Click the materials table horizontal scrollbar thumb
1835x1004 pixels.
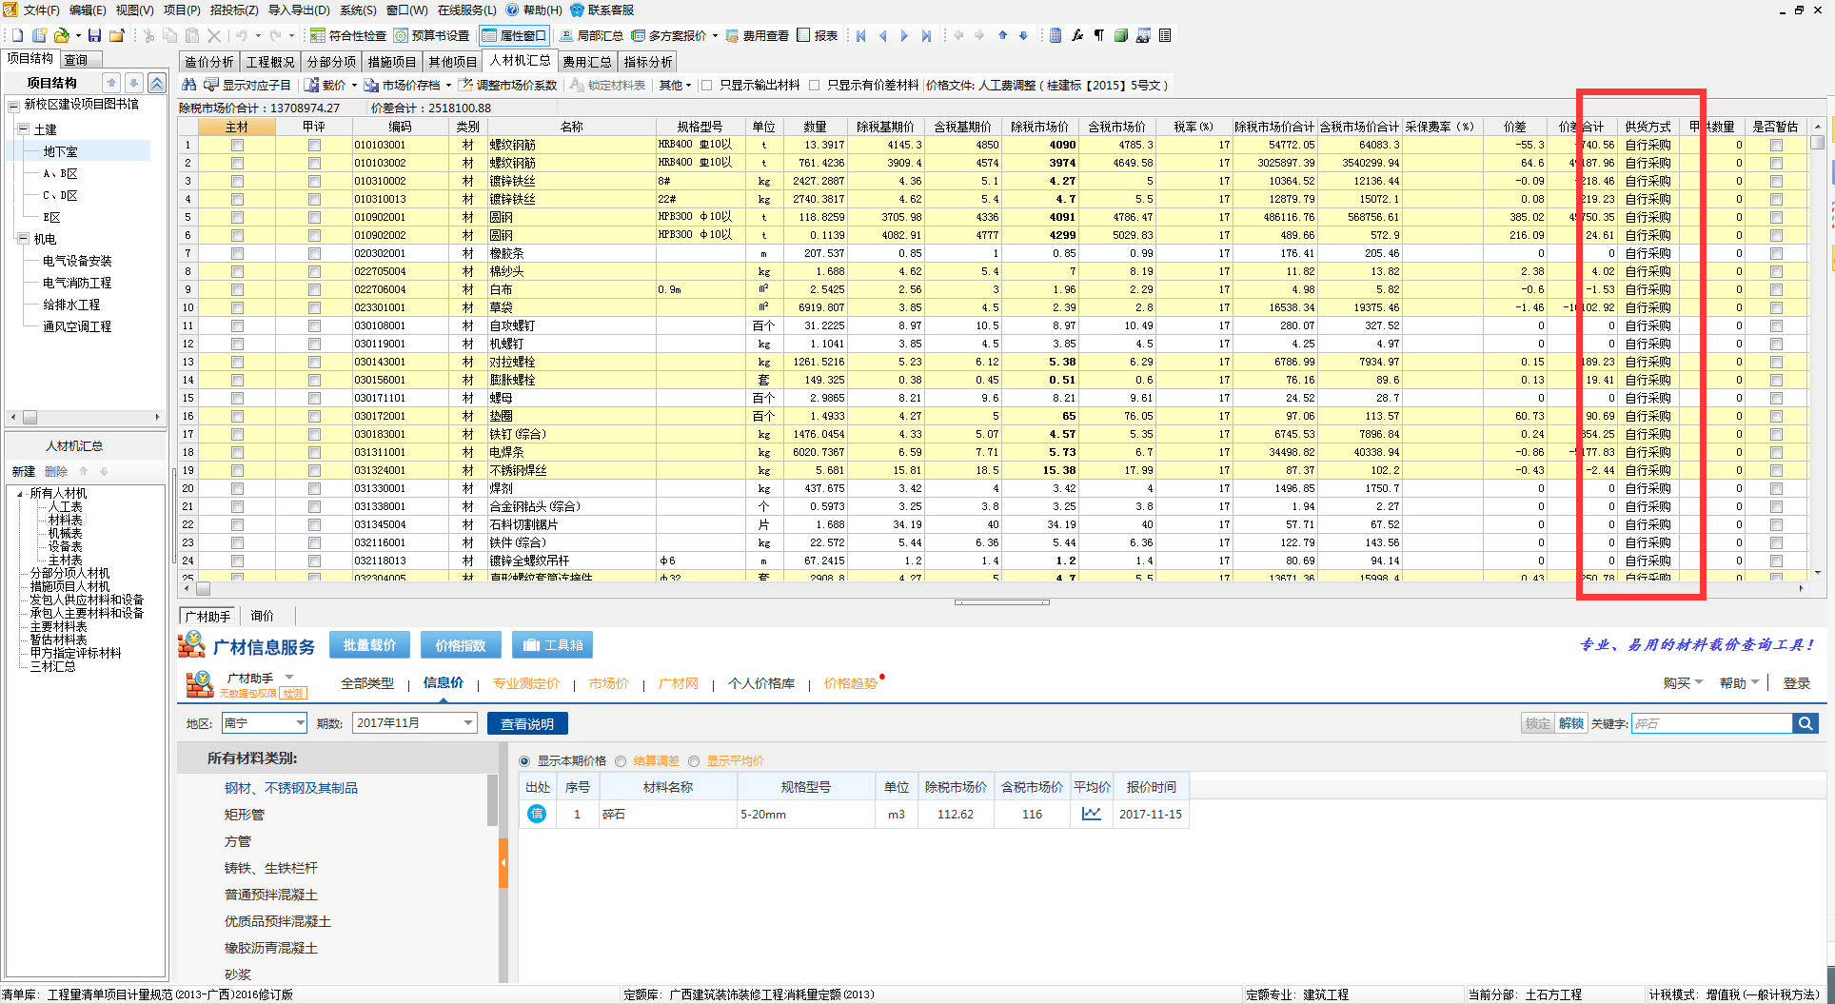[204, 588]
